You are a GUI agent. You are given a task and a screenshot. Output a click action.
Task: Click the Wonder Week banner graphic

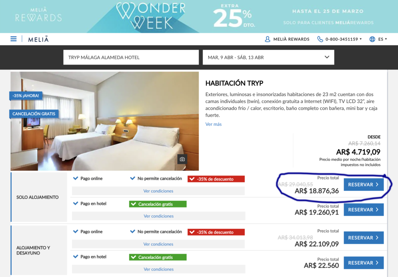(151, 16)
